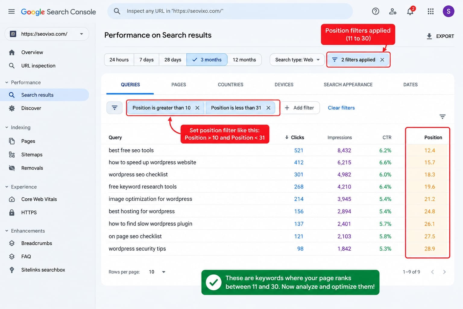This screenshot has height=309, width=463.
Task: Switch to the Search Appearance tab
Action: point(348,85)
